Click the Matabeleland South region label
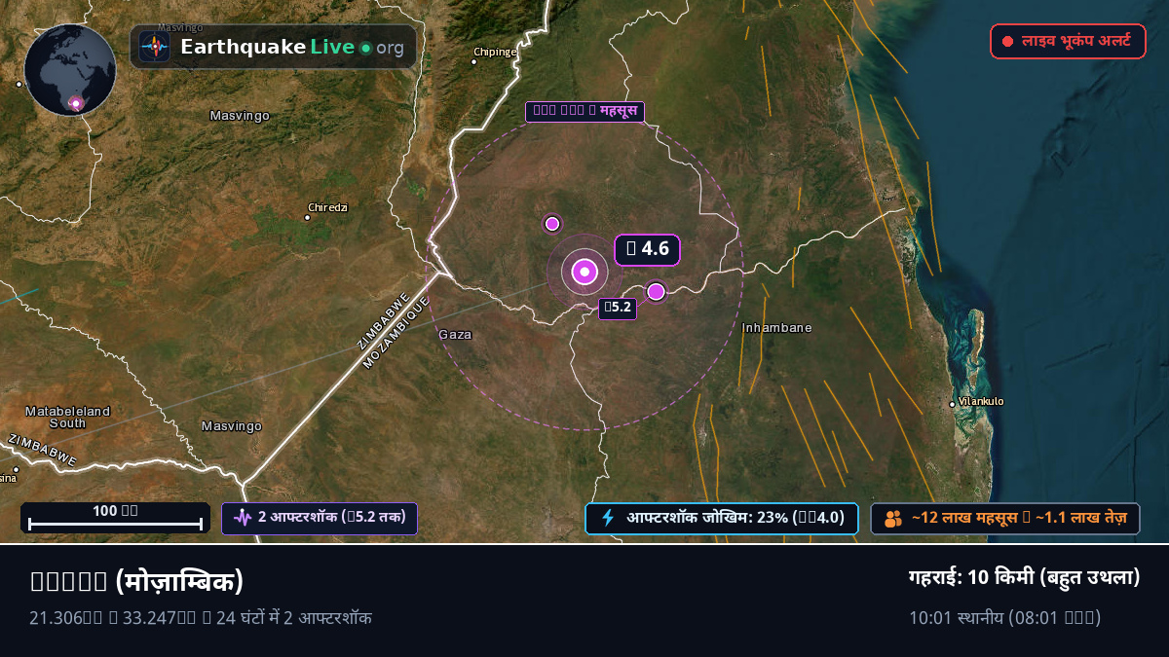The width and height of the screenshot is (1169, 657). (67, 417)
